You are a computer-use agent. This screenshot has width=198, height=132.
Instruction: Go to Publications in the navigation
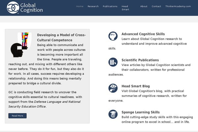(x=110, y=6)
